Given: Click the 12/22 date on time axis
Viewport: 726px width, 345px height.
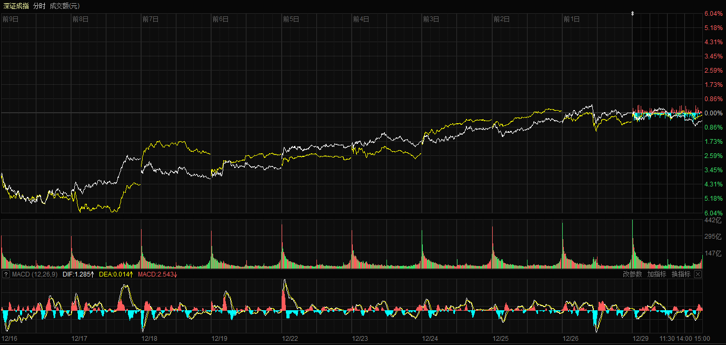Looking at the screenshot, I should click(x=290, y=339).
